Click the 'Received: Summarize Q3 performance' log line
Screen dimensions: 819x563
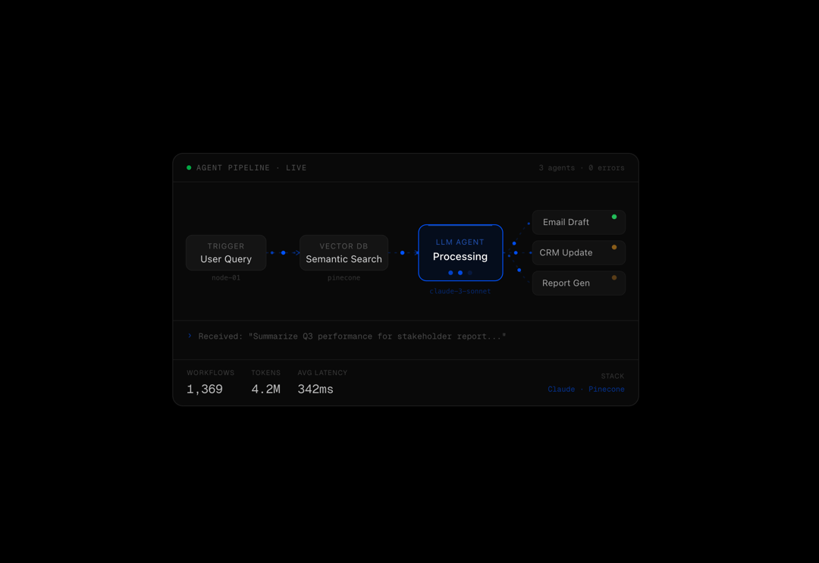[x=352, y=336]
